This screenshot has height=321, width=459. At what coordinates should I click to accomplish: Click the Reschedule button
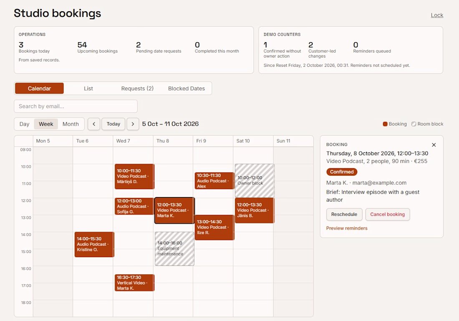(344, 215)
